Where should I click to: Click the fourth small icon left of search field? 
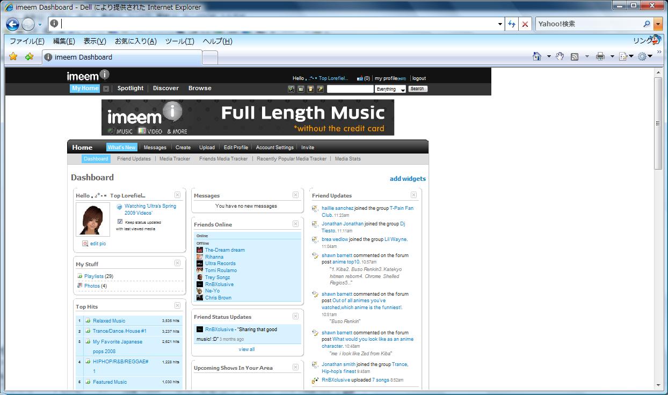[320, 89]
